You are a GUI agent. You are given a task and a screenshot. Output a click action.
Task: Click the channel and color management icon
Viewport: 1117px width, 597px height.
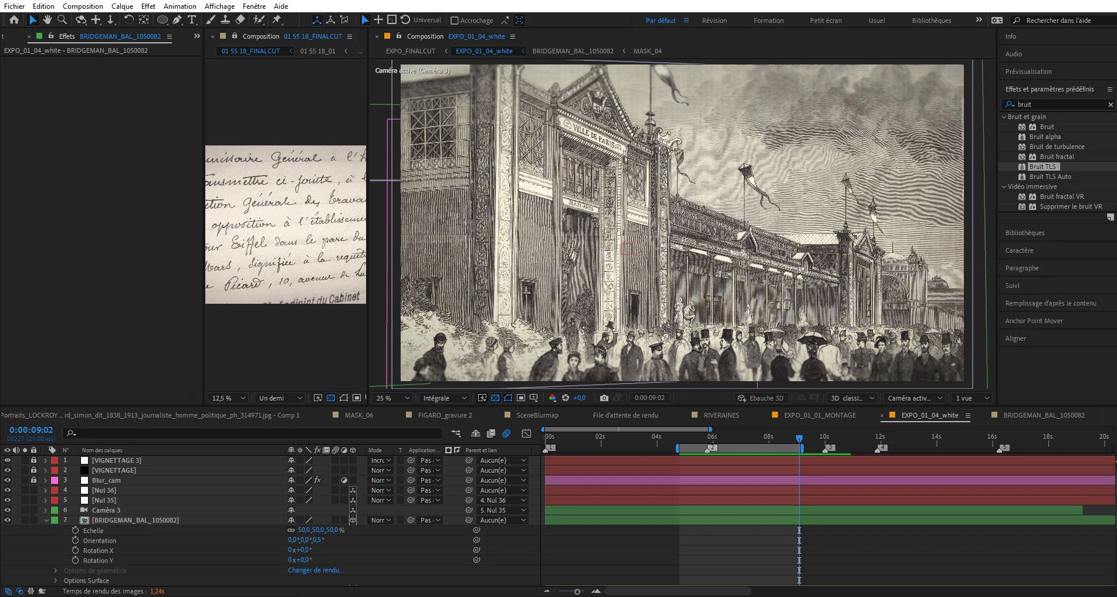552,398
